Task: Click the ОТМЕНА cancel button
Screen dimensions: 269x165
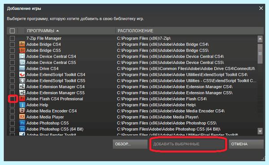Action: (x=246, y=144)
